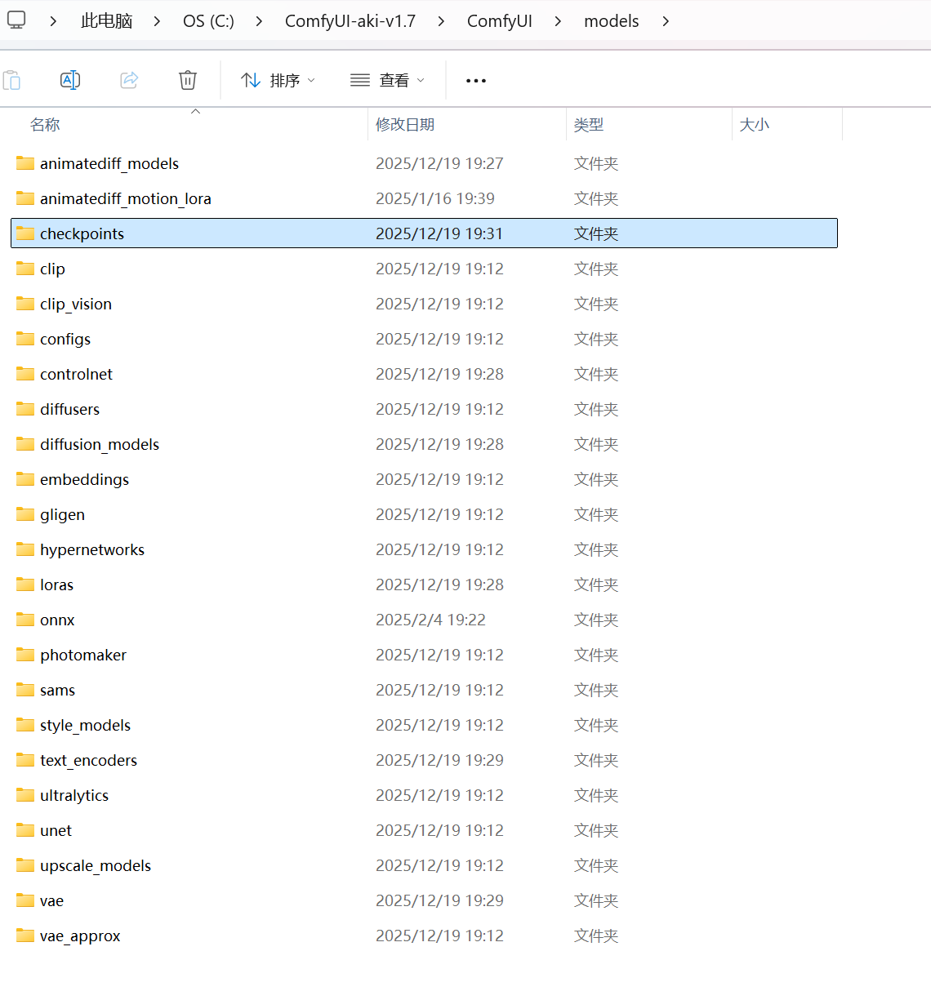Select the onnx folder icon
The height and width of the screenshot is (1000, 931).
(x=25, y=620)
